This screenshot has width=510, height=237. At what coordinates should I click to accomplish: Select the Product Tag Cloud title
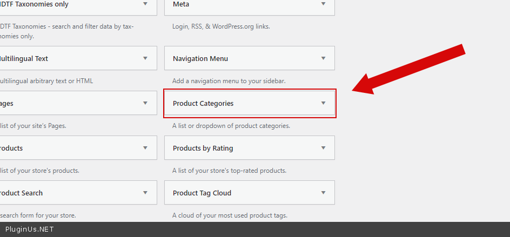pyautogui.click(x=202, y=193)
